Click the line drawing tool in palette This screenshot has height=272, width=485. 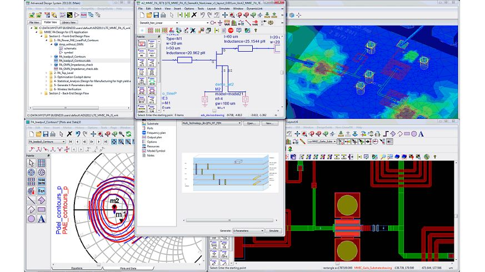point(32,200)
